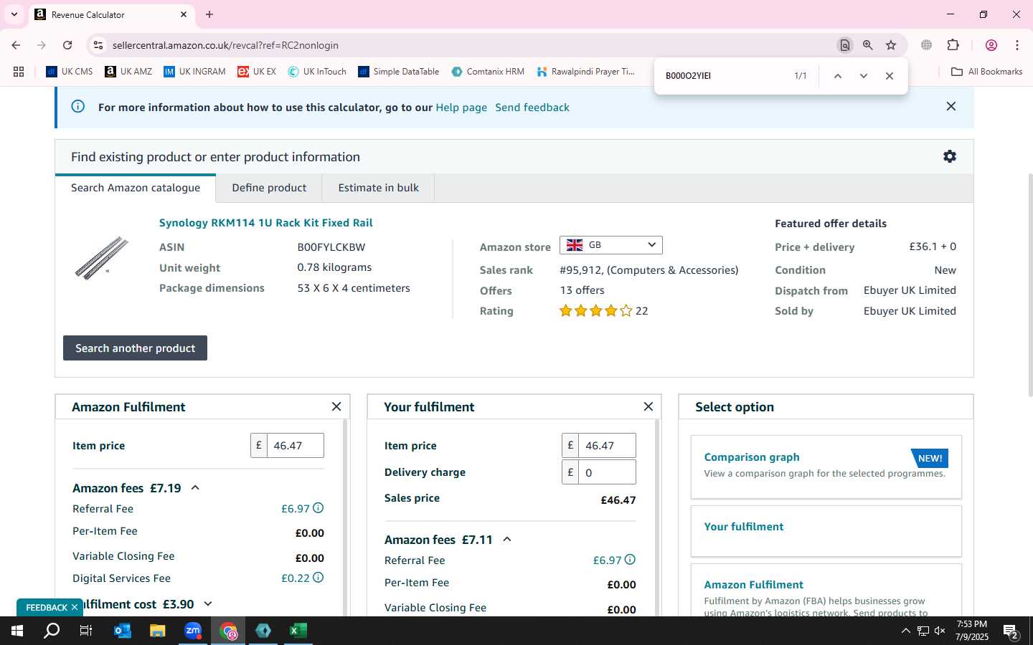The image size is (1033, 645).
Task: Open the Amazon store GB dropdown
Action: pos(611,245)
